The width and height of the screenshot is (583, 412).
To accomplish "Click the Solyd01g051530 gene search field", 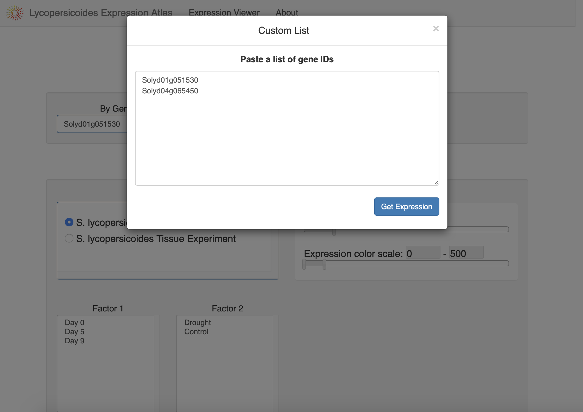I will 92,124.
